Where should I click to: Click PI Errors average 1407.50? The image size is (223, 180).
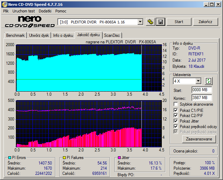(45, 163)
